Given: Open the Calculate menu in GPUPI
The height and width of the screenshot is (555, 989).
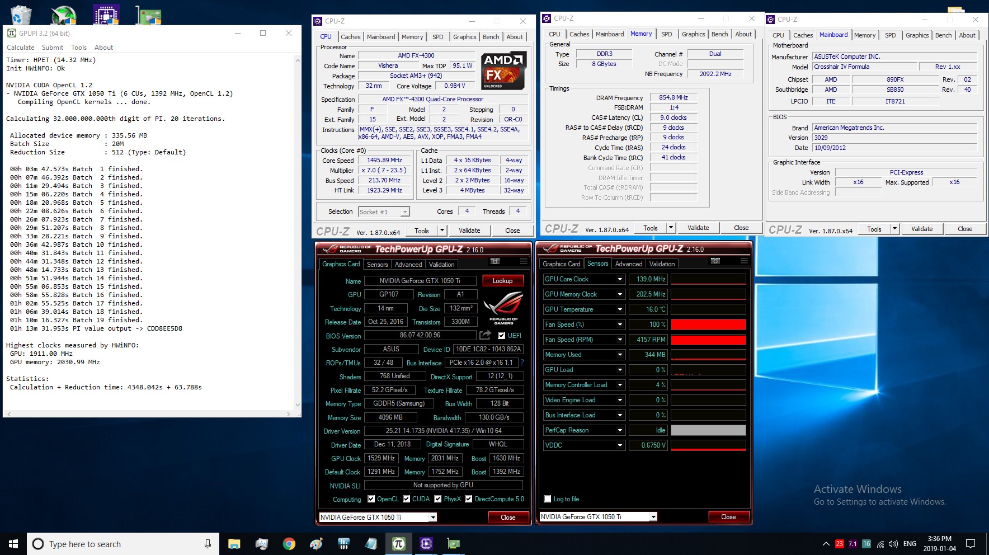Looking at the screenshot, I should (x=21, y=48).
